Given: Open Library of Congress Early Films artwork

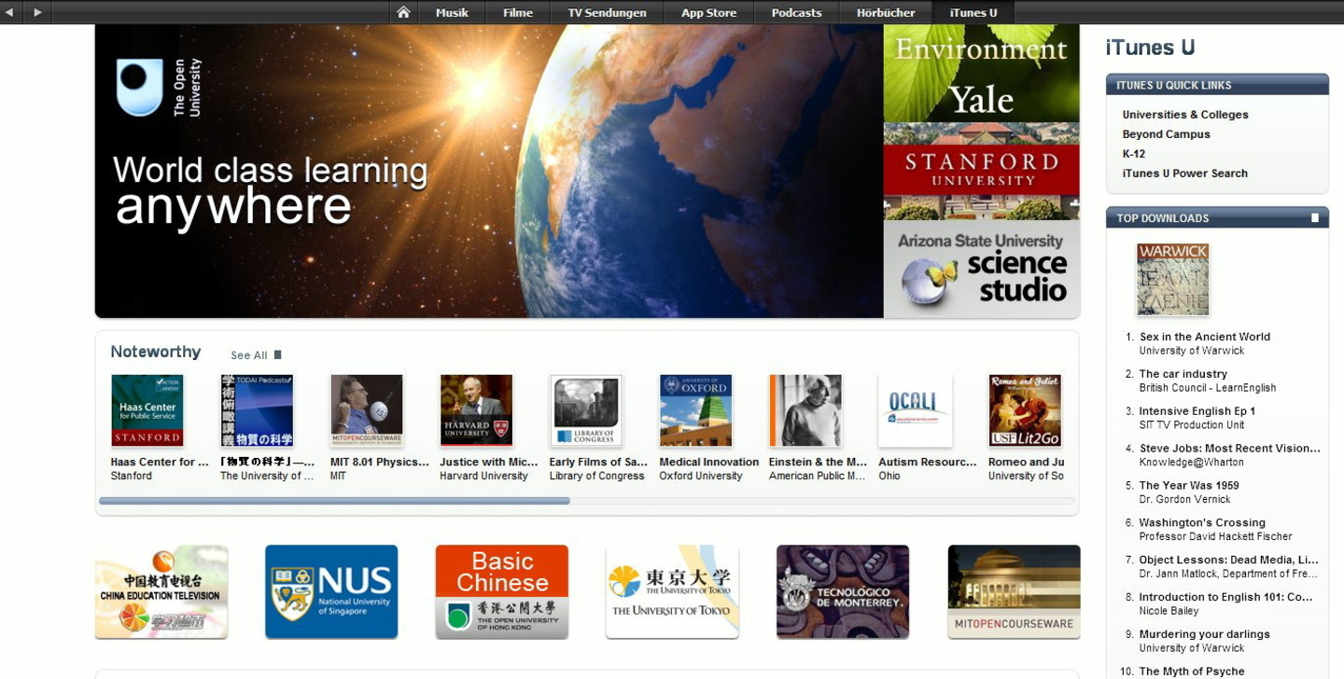Looking at the screenshot, I should click(586, 410).
